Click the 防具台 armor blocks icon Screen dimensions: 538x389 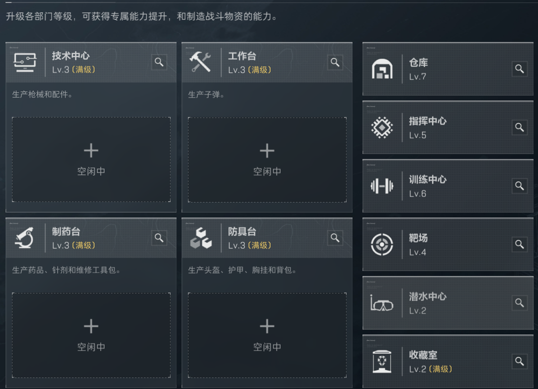[x=201, y=238]
